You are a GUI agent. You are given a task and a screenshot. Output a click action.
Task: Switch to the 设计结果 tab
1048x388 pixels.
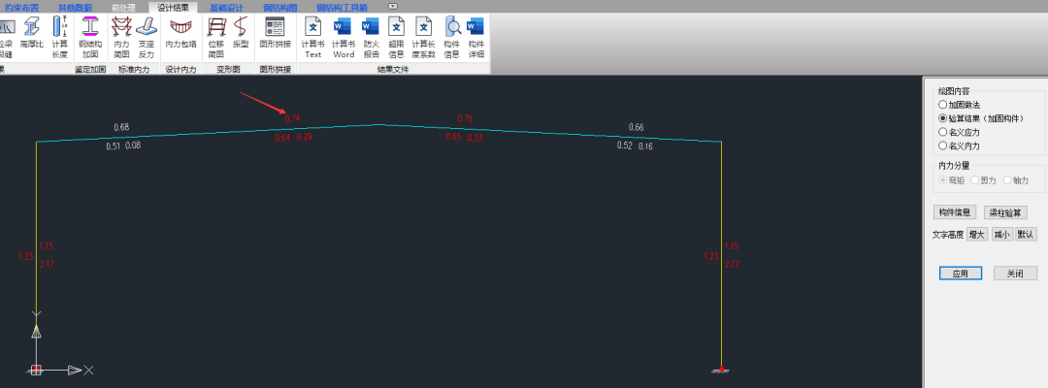pos(173,8)
